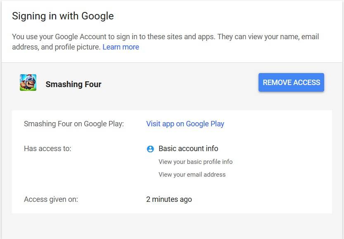
Task: Click the Basic account info label
Action: 188,149
